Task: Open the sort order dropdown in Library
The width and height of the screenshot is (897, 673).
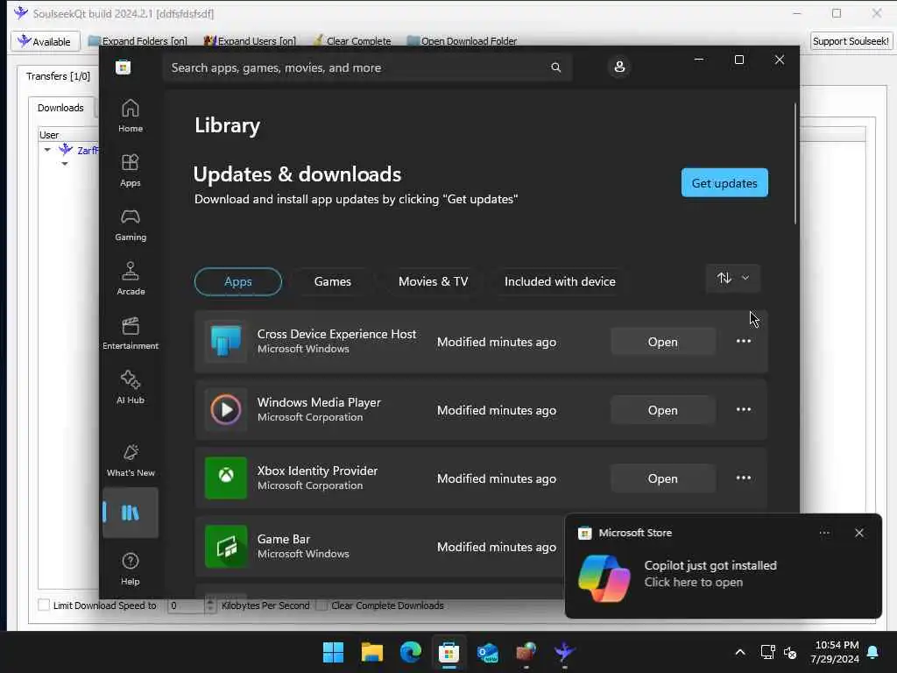Action: coord(733,278)
